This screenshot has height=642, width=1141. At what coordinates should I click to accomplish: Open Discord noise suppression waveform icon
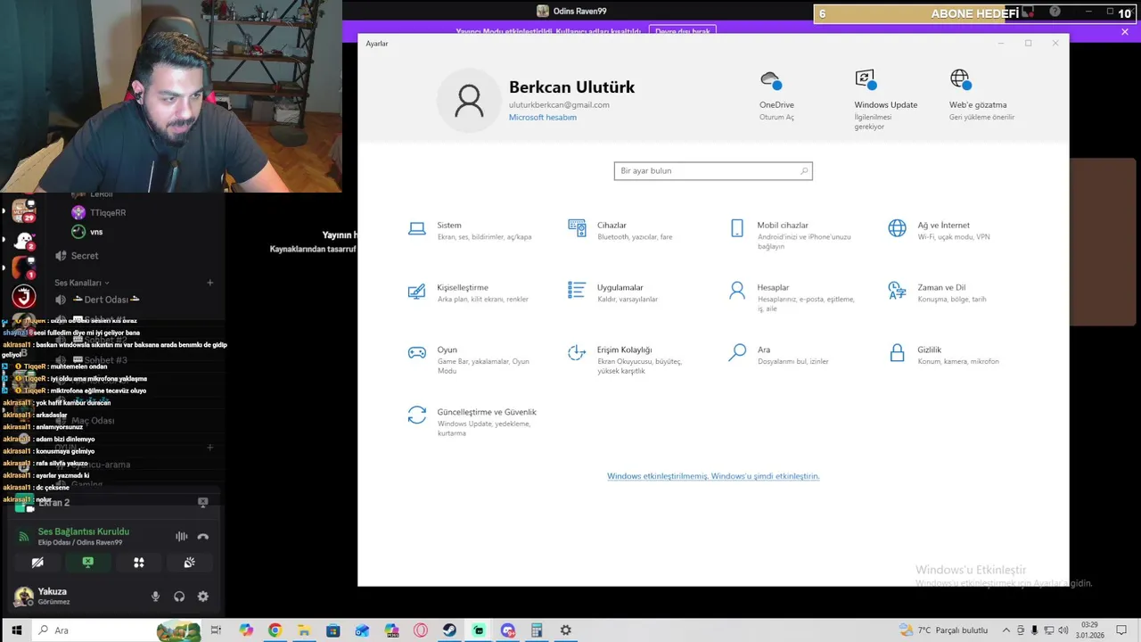click(182, 537)
